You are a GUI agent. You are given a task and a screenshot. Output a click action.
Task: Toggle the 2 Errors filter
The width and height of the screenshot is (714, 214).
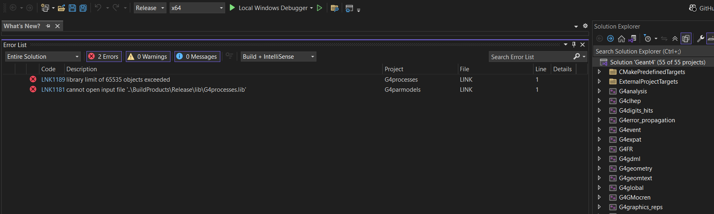tap(104, 57)
